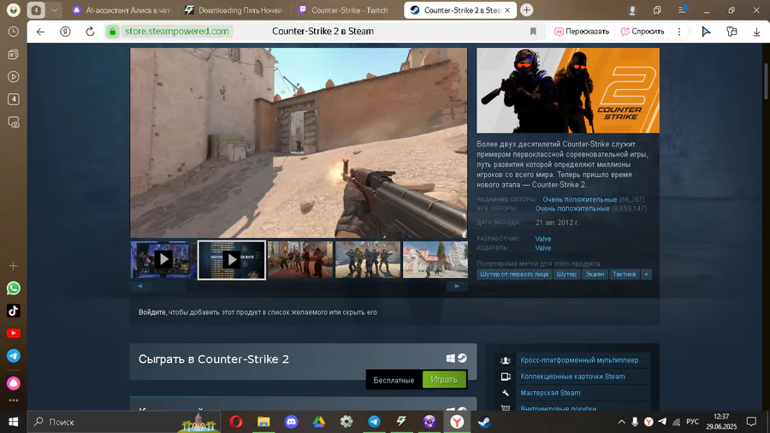Click the green padlock security icon
Screen dimensions: 770x433
click(x=112, y=32)
